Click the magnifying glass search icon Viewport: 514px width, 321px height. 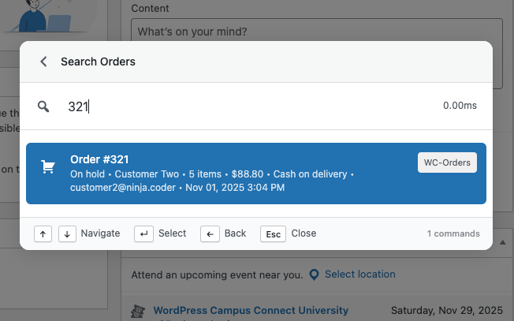pyautogui.click(x=43, y=106)
